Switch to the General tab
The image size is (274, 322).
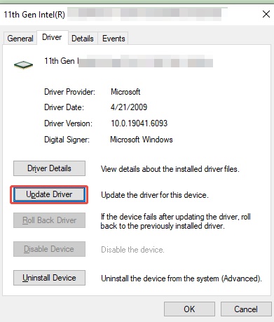click(20, 39)
